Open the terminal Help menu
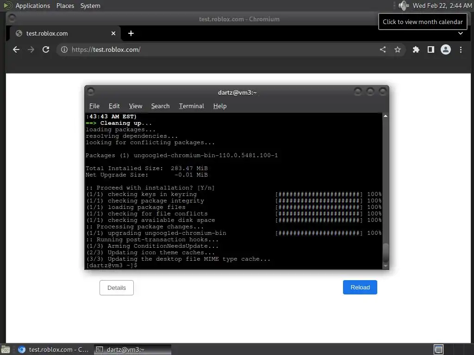This screenshot has width=474, height=355. point(220,106)
